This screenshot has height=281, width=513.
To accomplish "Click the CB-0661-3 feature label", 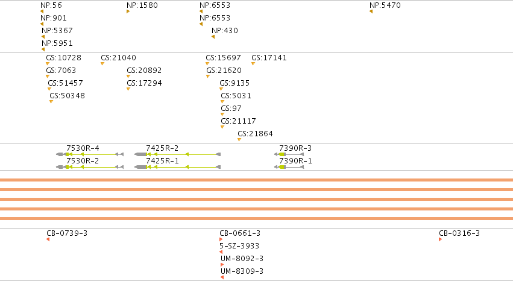I will 240,233.
